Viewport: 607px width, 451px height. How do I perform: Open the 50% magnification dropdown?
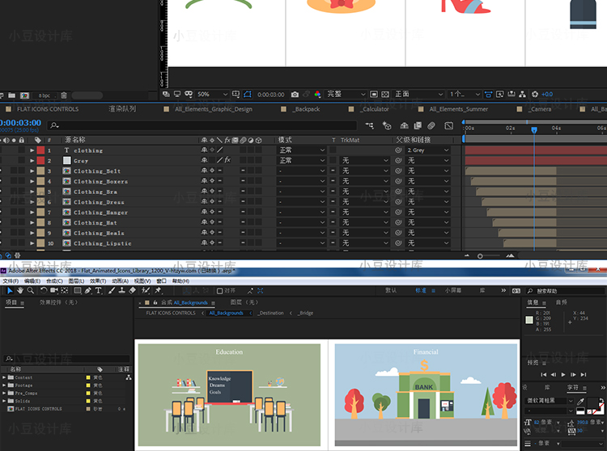[212, 95]
